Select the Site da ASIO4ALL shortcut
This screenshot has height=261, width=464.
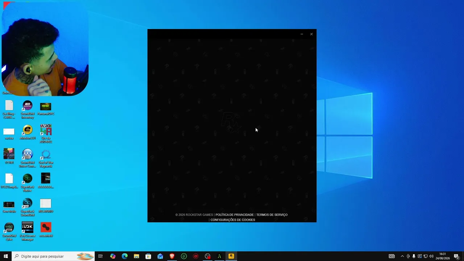point(46,134)
